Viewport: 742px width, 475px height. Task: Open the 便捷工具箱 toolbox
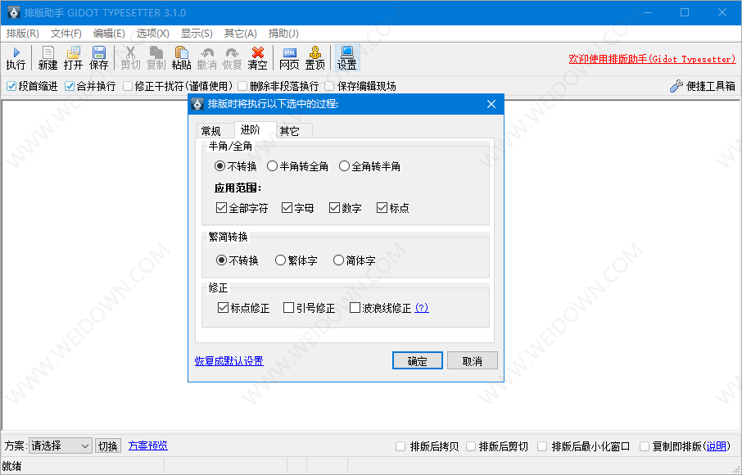point(702,86)
